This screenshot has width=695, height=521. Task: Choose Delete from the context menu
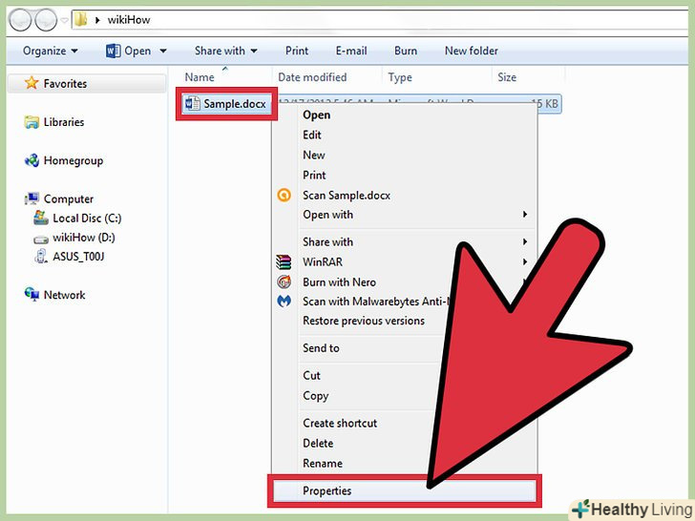tap(318, 443)
